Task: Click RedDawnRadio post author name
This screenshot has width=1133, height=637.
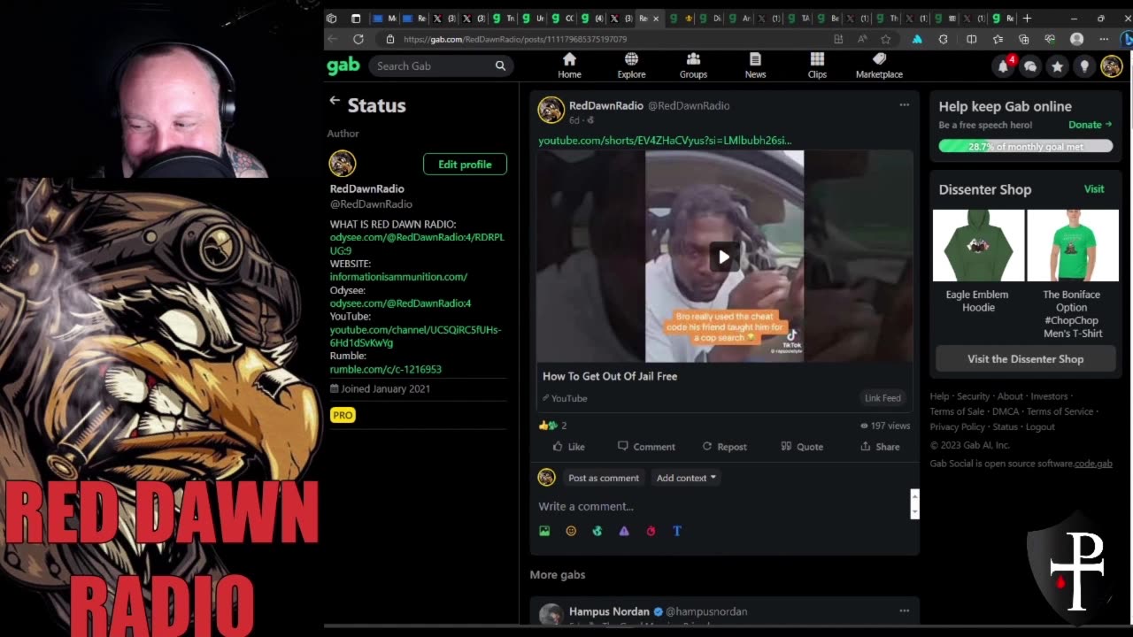Action: (x=606, y=105)
